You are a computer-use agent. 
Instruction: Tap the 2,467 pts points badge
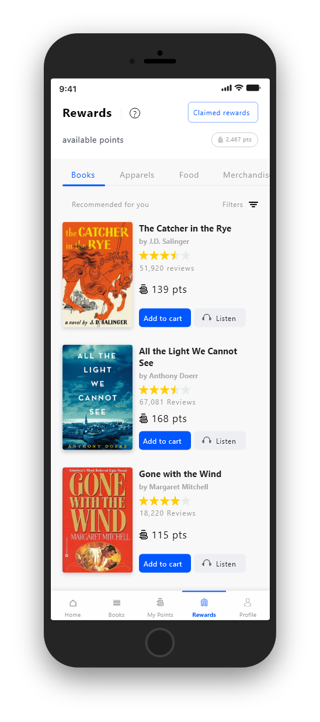pos(235,140)
